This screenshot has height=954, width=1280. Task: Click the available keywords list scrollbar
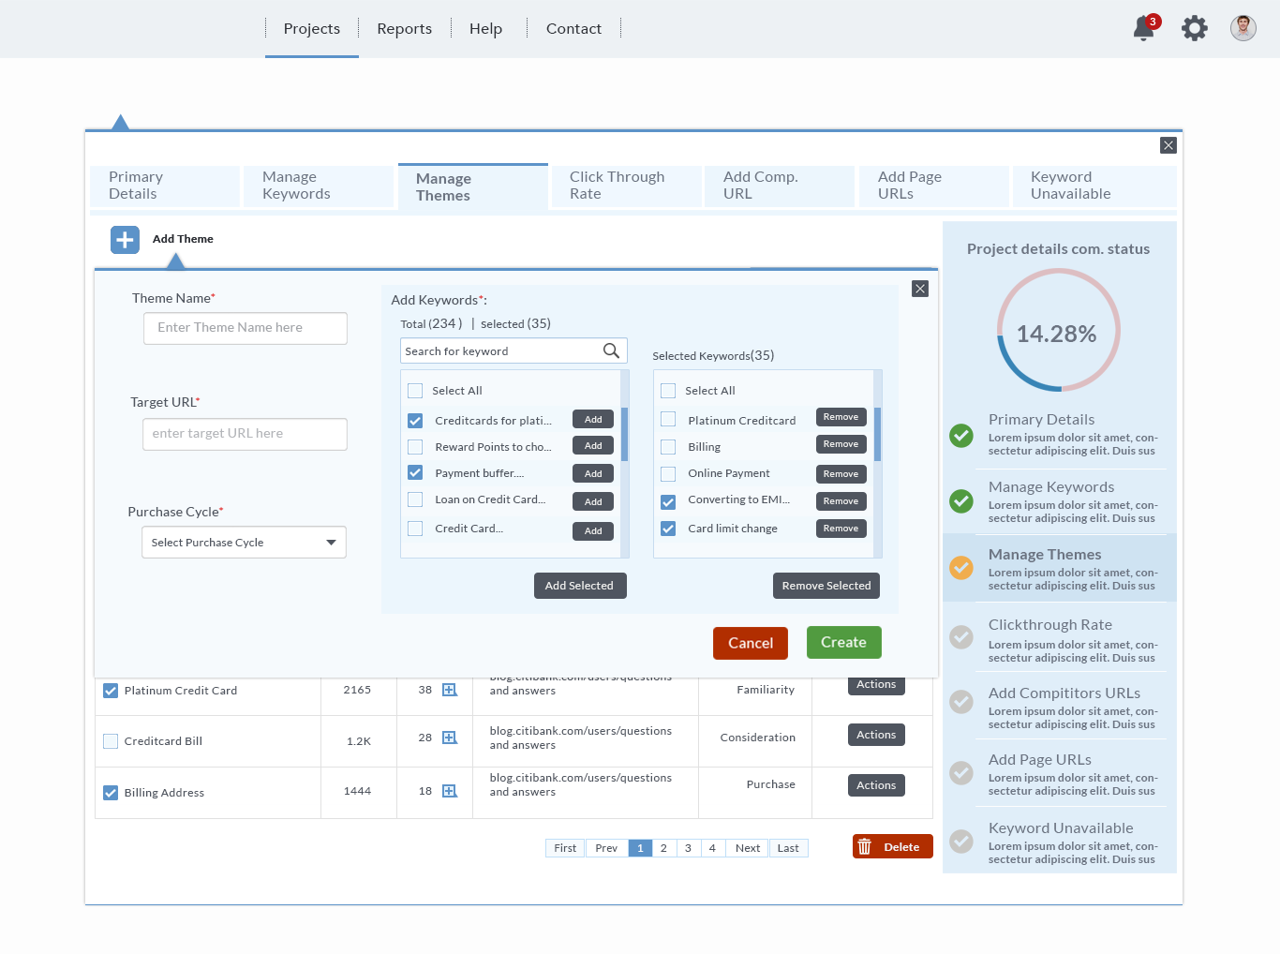[x=624, y=434]
